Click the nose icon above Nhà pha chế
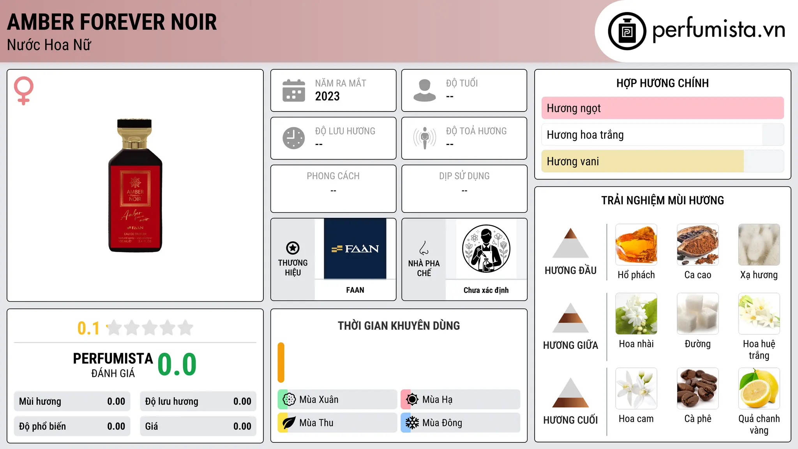 coord(424,248)
